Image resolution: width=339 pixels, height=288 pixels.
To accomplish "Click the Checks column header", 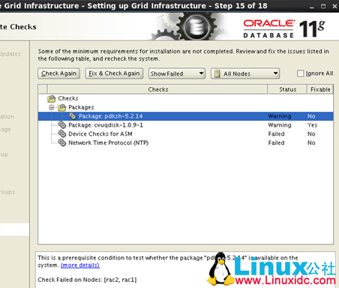I will coord(157,89).
